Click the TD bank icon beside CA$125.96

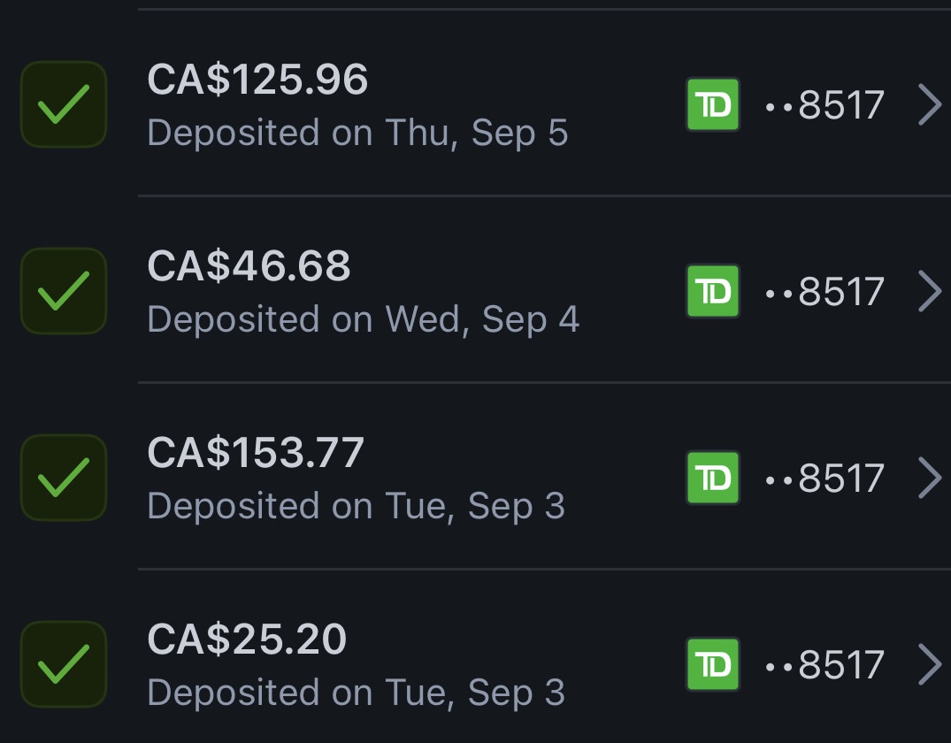[713, 104]
